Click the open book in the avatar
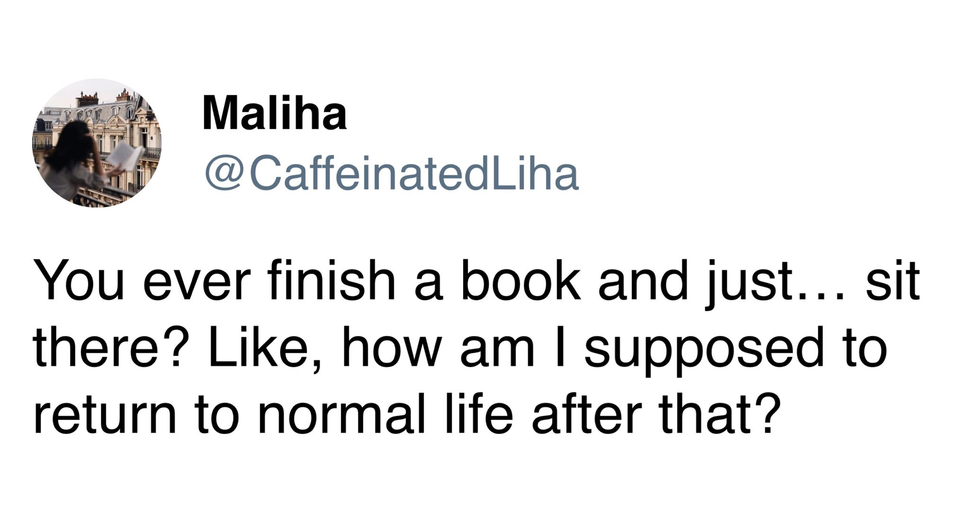This screenshot has height=530, width=970. pos(124,158)
